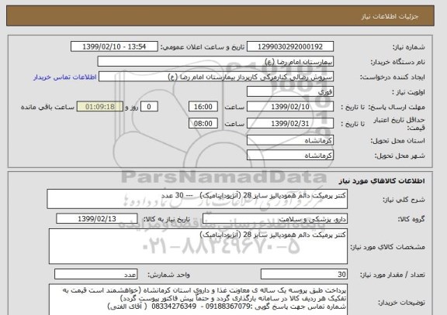Click the label ایجاد کننده درخواست
The width and height of the screenshot is (447, 315).
pyautogui.click(x=393, y=77)
